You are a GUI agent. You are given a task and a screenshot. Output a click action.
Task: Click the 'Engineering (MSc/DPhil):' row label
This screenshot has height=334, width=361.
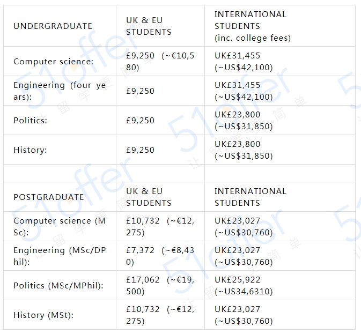pos(60,256)
